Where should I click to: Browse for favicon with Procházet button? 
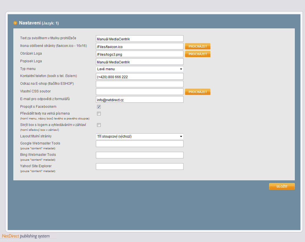[x=198, y=46]
